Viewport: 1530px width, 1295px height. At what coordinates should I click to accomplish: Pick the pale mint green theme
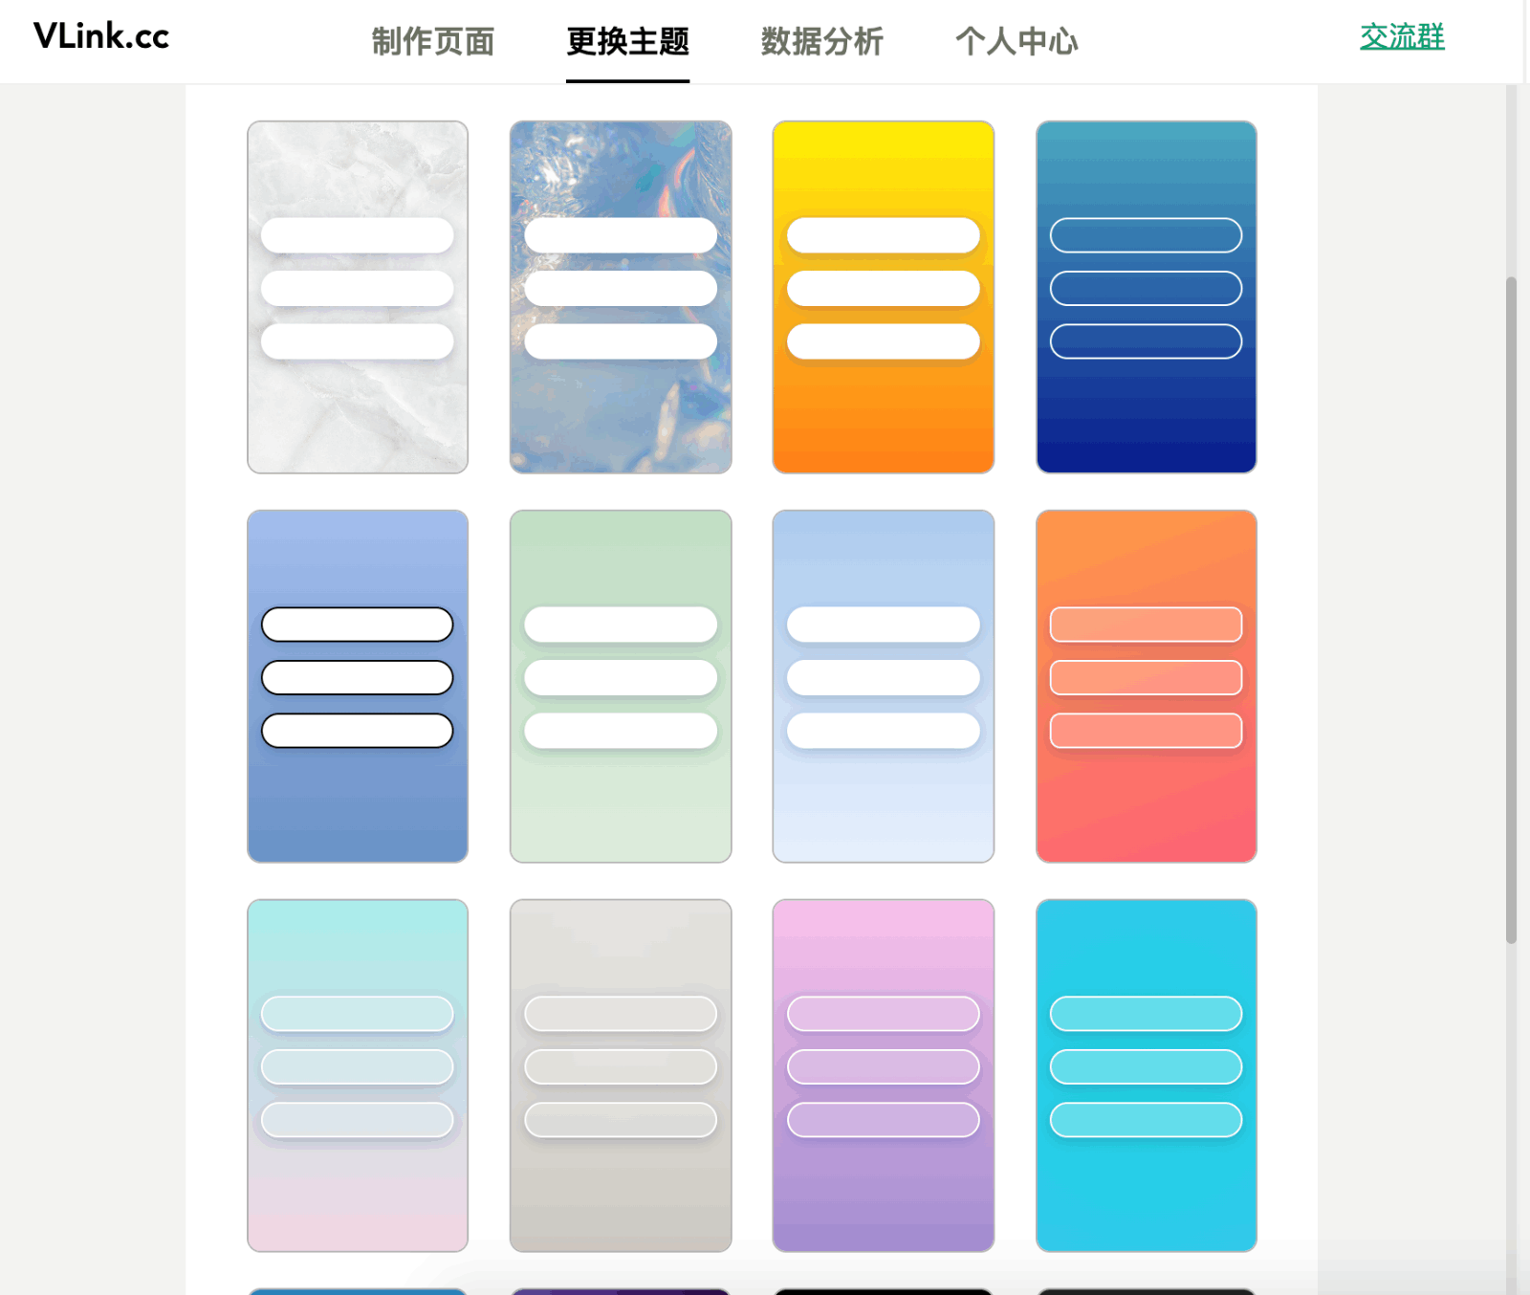(x=621, y=686)
